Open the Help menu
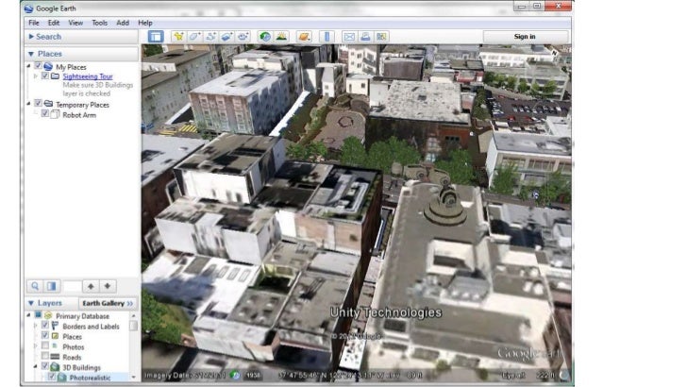The height and width of the screenshot is (387, 687). coord(145,23)
